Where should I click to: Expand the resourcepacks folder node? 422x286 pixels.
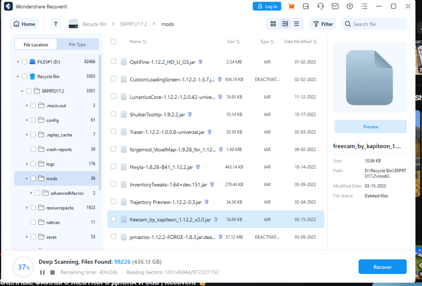click(x=27, y=207)
